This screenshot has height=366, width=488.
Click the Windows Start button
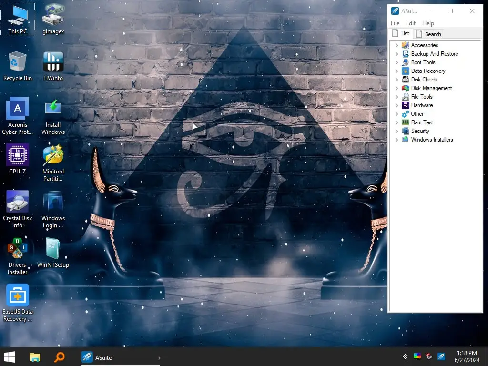tap(10, 356)
